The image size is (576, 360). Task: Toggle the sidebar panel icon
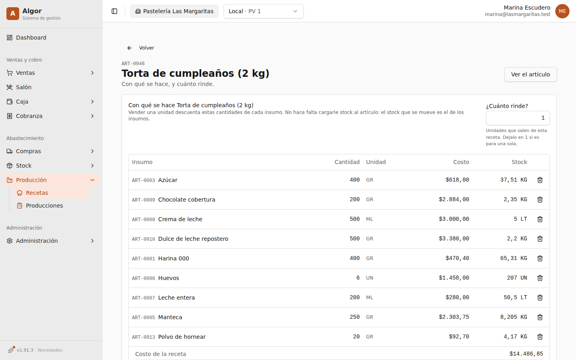[x=114, y=11]
